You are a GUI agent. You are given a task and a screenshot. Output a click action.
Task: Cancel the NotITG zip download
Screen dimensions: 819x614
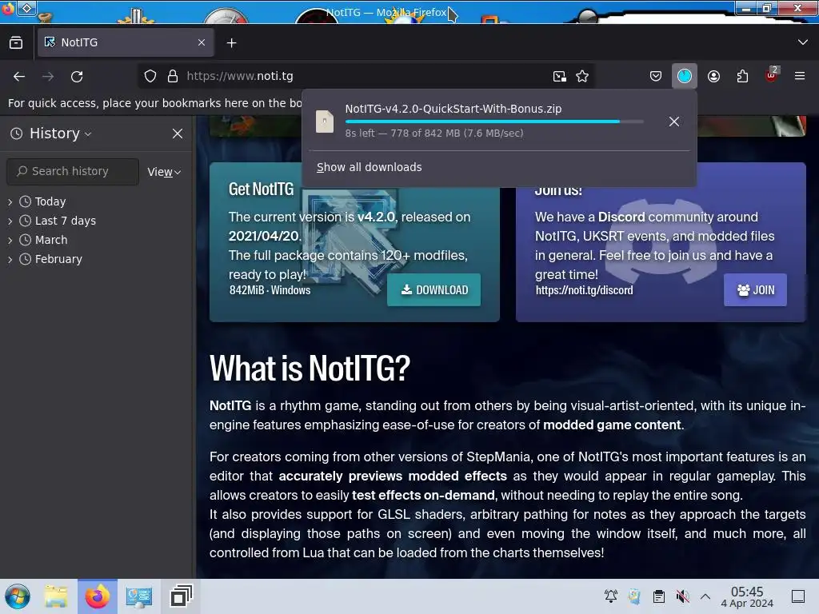click(673, 122)
